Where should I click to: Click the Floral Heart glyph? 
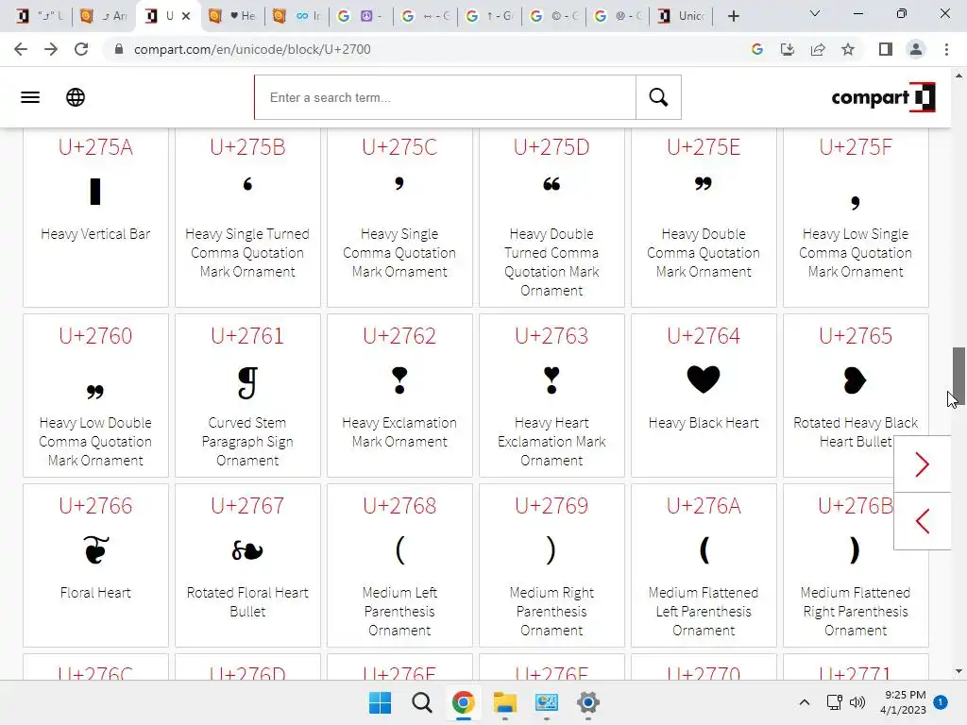tap(95, 549)
